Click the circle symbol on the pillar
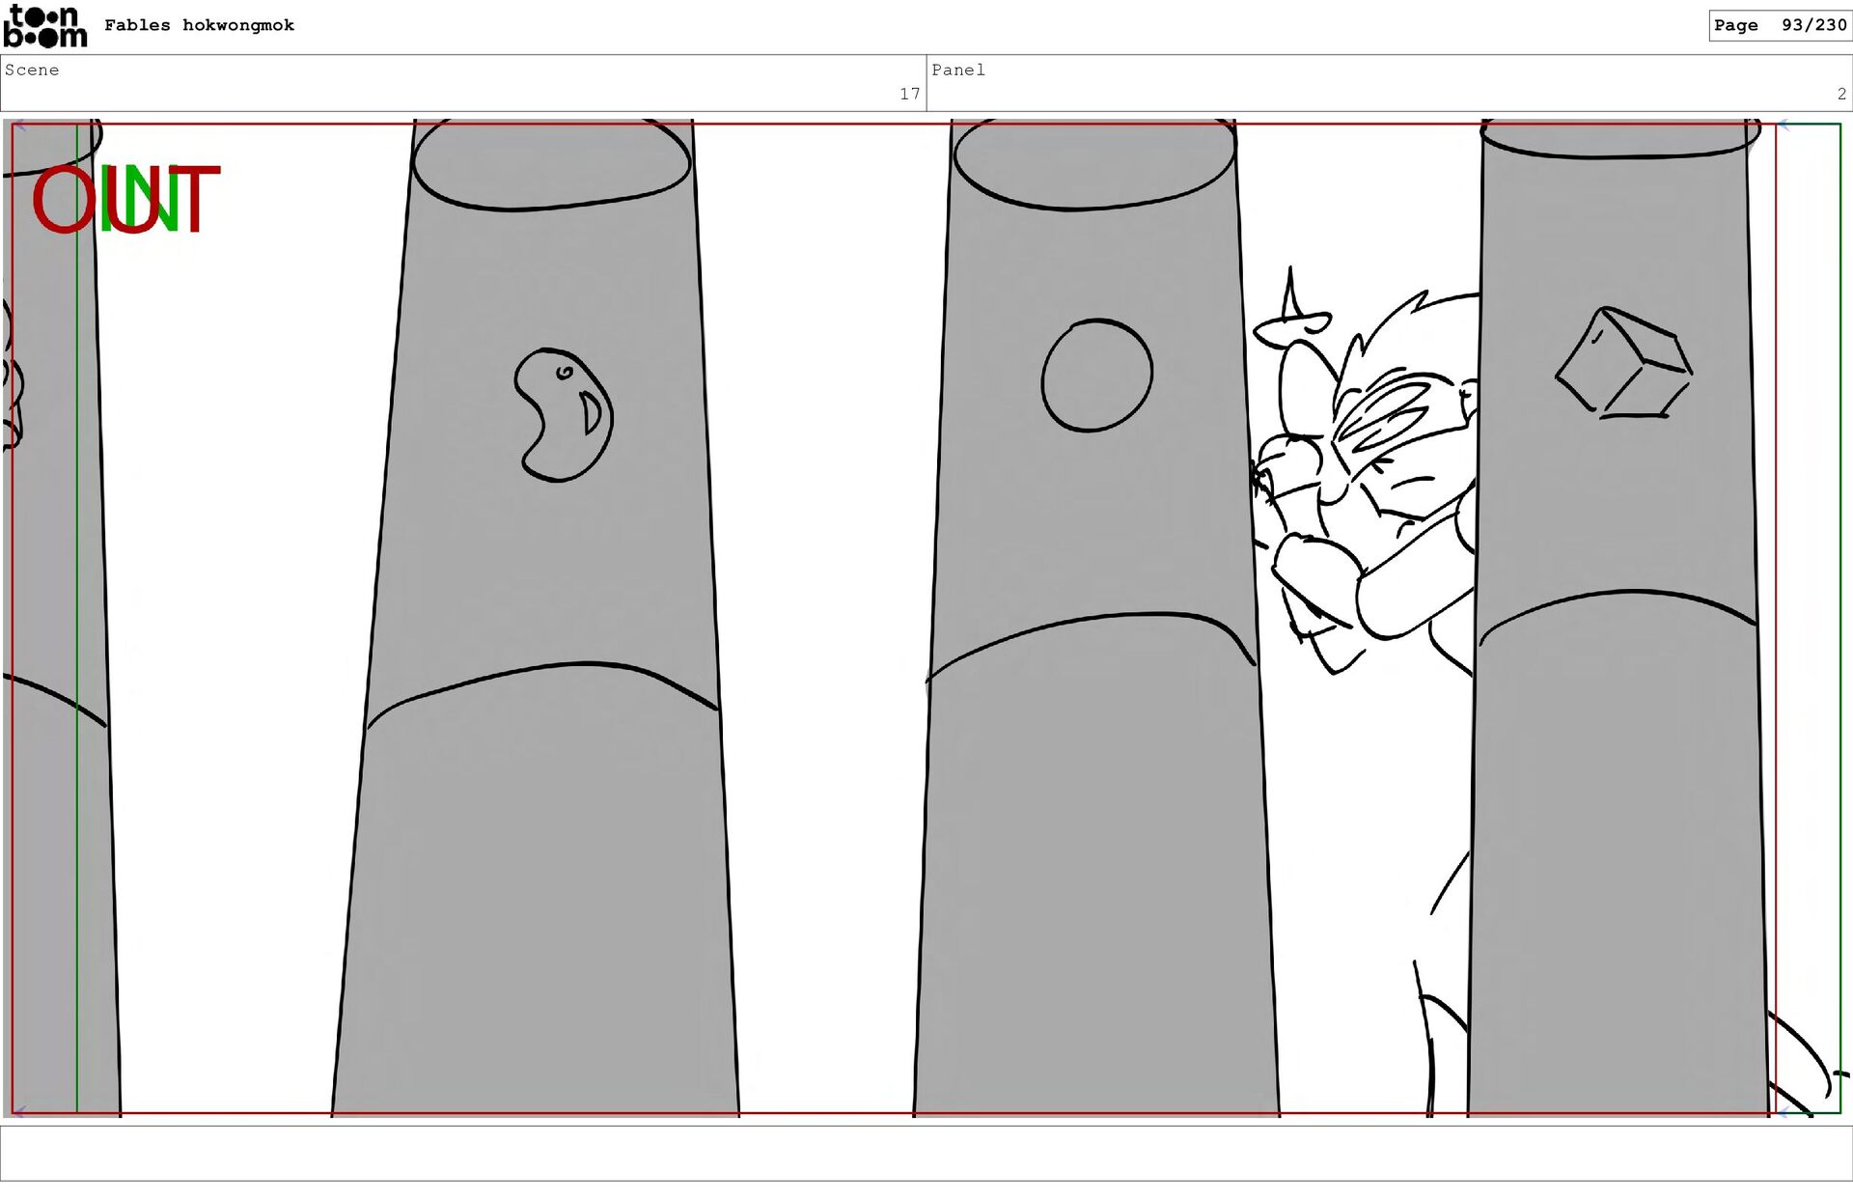Screen dimensions: 1853x1199 [x=1096, y=376]
